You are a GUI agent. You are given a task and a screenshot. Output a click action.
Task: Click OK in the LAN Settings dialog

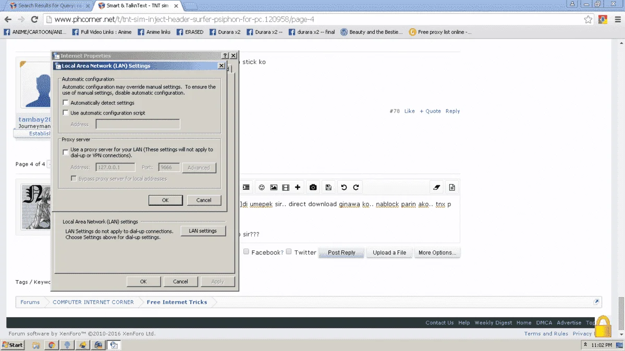[165, 200]
